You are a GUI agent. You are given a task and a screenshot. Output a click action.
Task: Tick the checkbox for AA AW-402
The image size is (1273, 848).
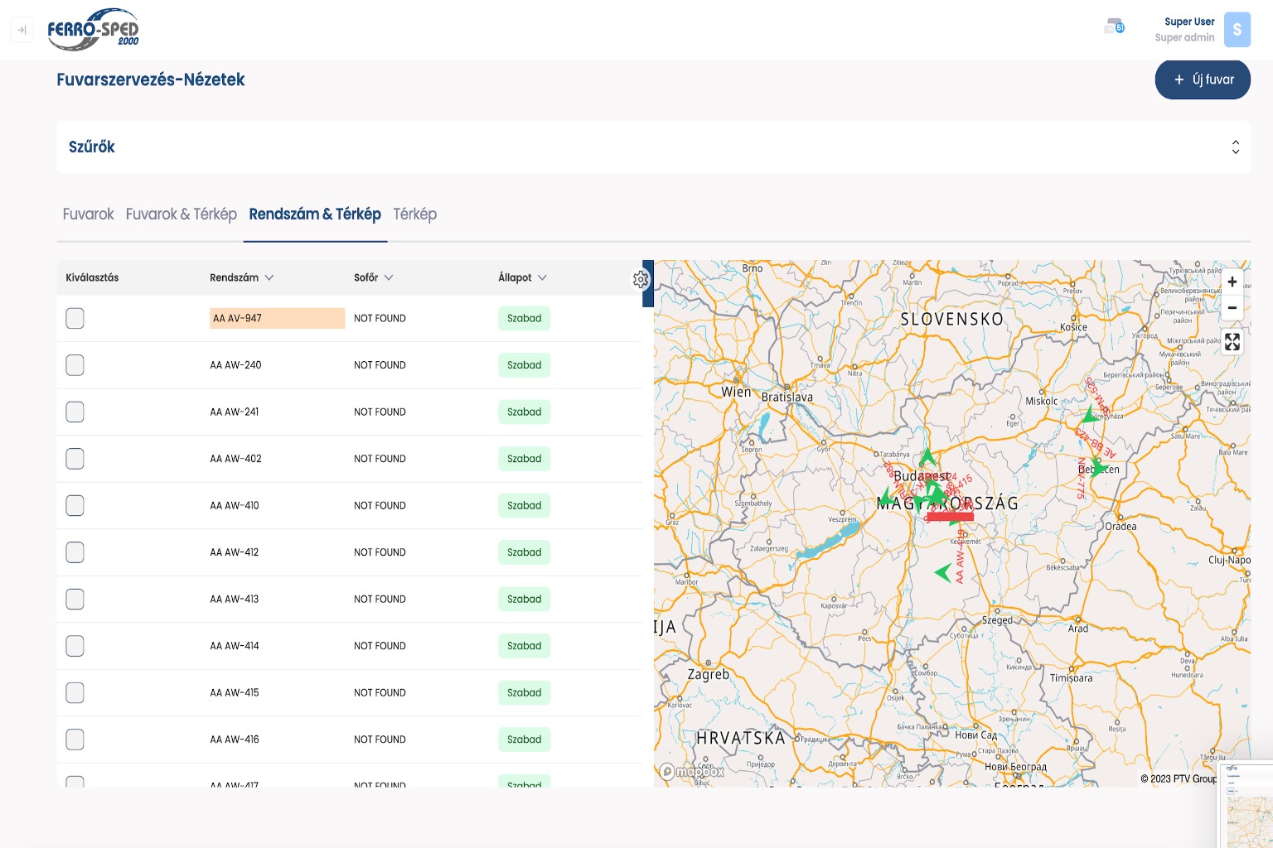(75, 459)
